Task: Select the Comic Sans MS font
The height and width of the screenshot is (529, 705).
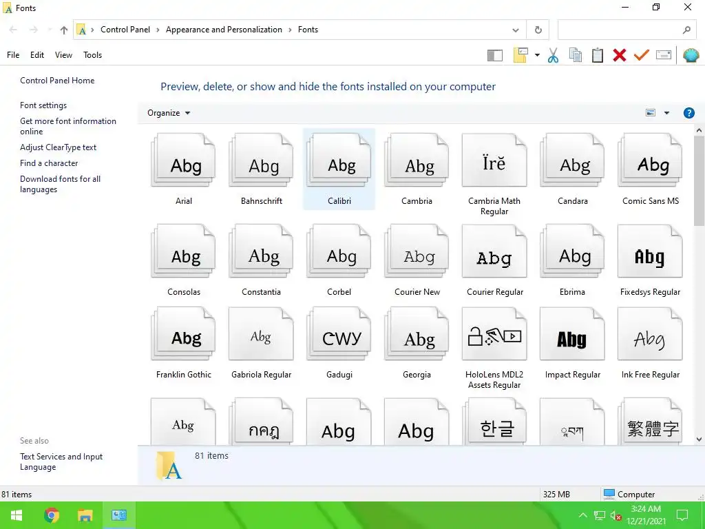Action: click(x=650, y=169)
